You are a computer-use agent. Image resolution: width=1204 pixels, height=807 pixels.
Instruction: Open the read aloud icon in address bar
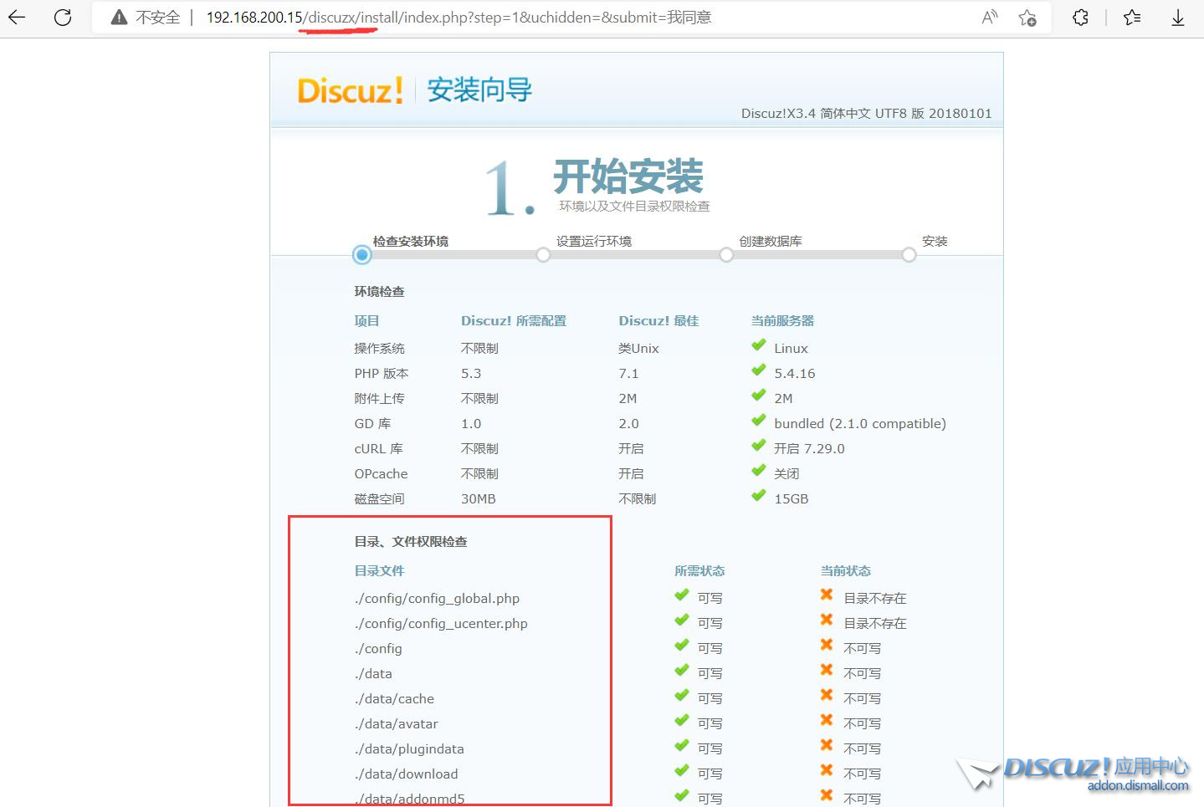[x=989, y=18]
